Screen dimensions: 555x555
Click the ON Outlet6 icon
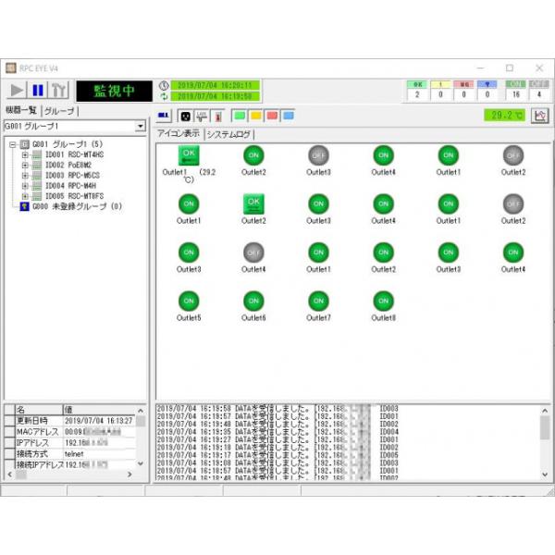[253, 301]
